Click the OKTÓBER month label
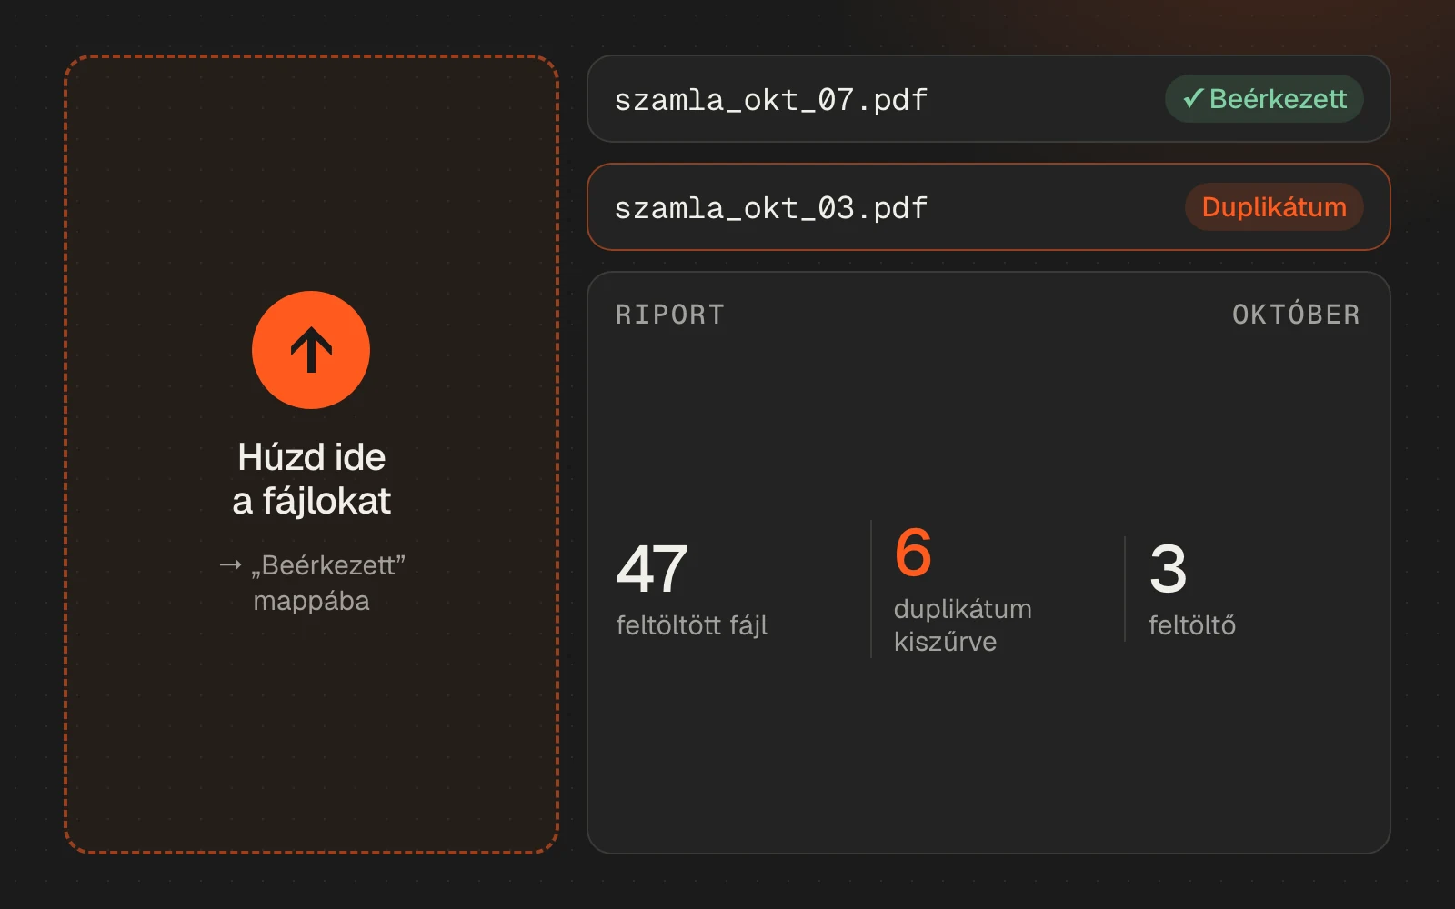 (1296, 315)
